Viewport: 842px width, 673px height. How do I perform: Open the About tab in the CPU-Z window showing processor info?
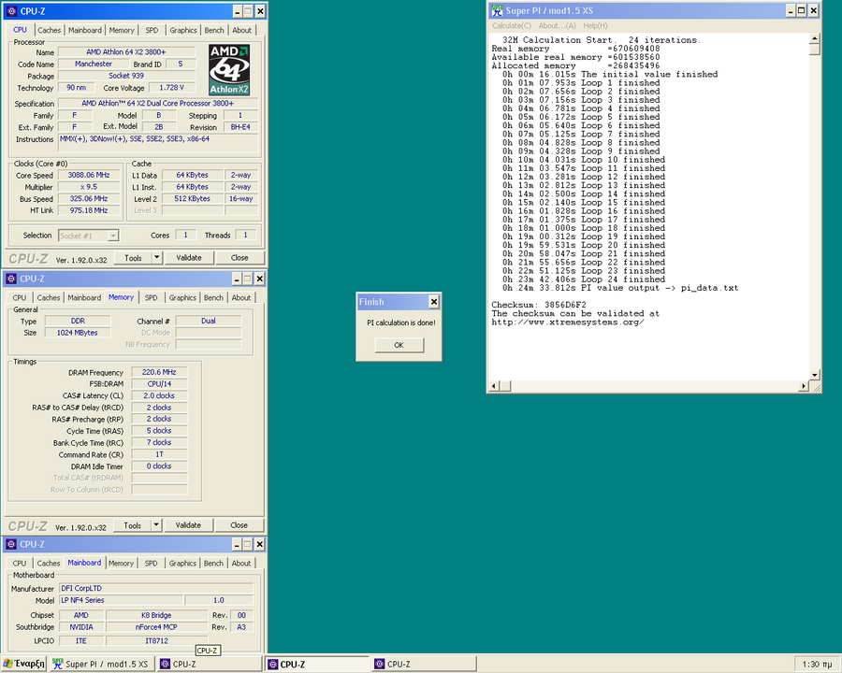241,31
